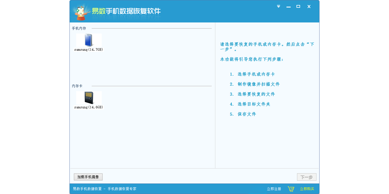
Task: Minimize the data recovery window
Action: (x=288, y=7)
